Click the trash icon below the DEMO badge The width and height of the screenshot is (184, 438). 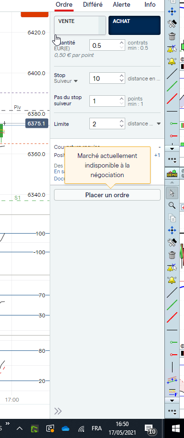click(x=172, y=255)
